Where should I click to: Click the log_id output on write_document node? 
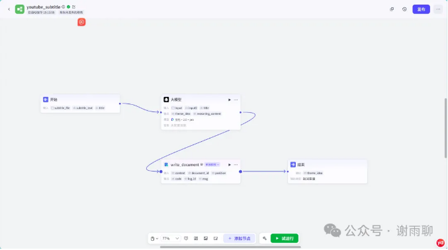tap(191, 179)
